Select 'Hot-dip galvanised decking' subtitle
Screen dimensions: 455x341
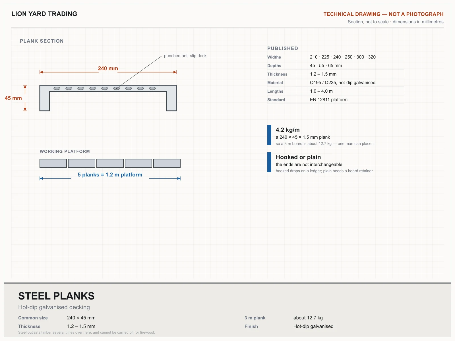coord(54,307)
